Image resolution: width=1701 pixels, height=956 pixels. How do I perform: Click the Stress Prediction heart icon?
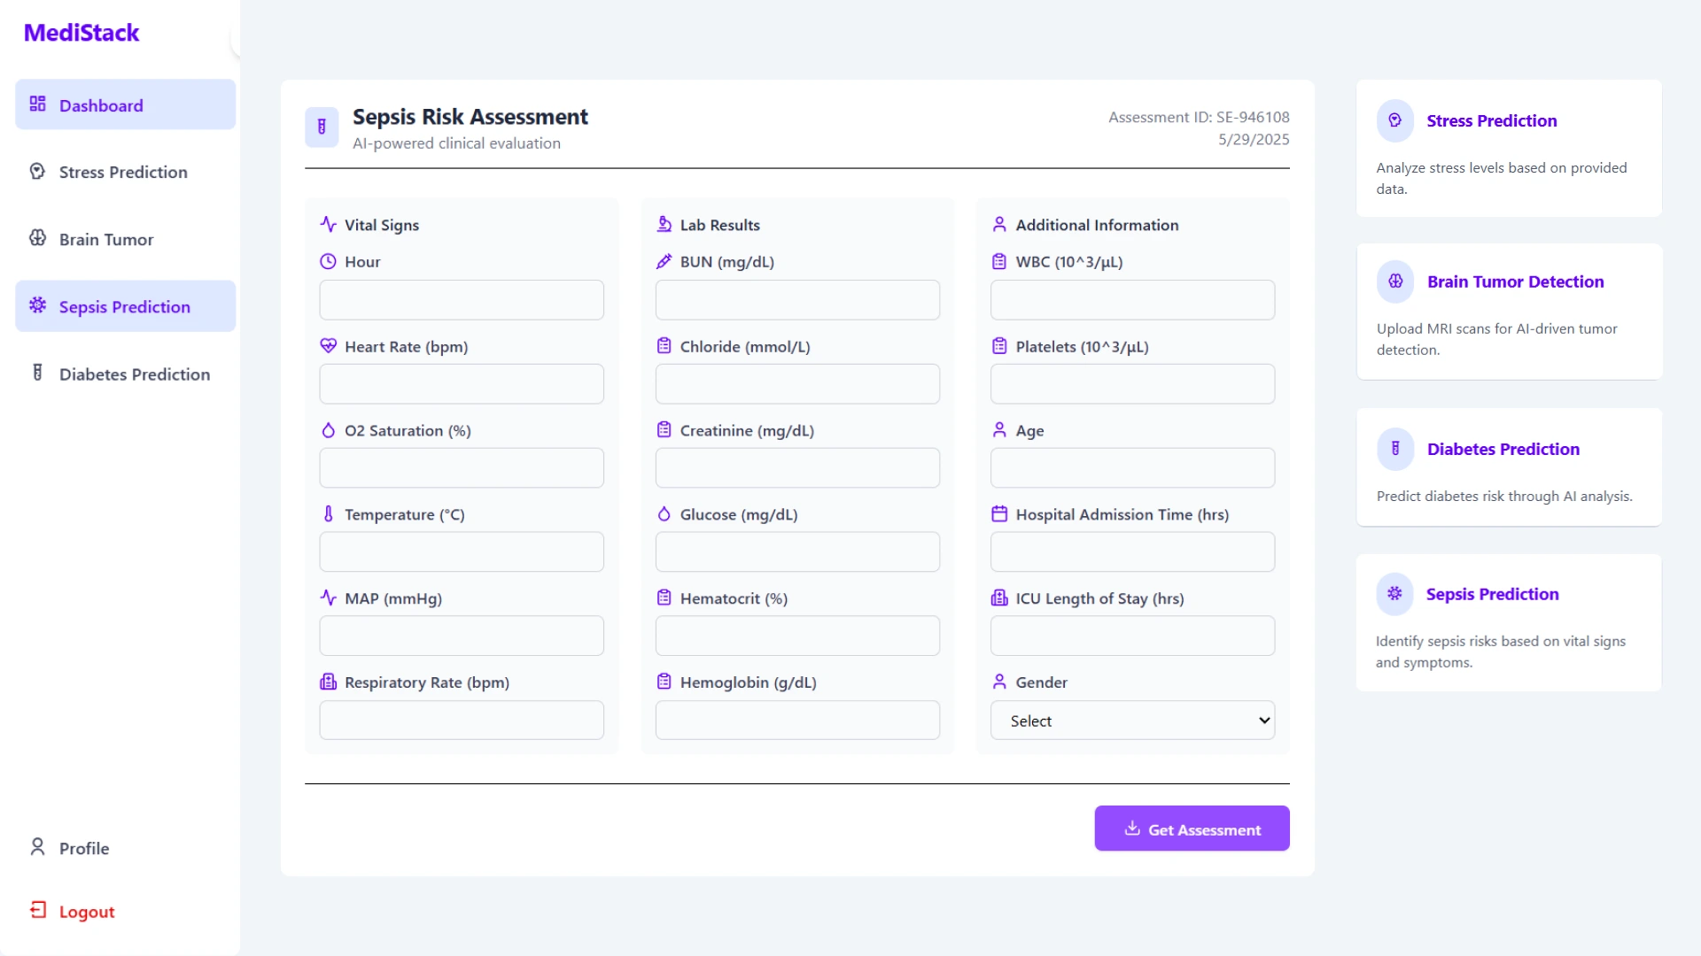pos(36,172)
